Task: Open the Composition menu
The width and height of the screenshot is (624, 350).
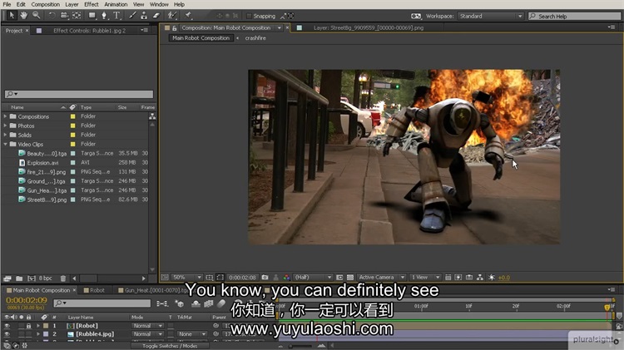Action: coord(46,4)
